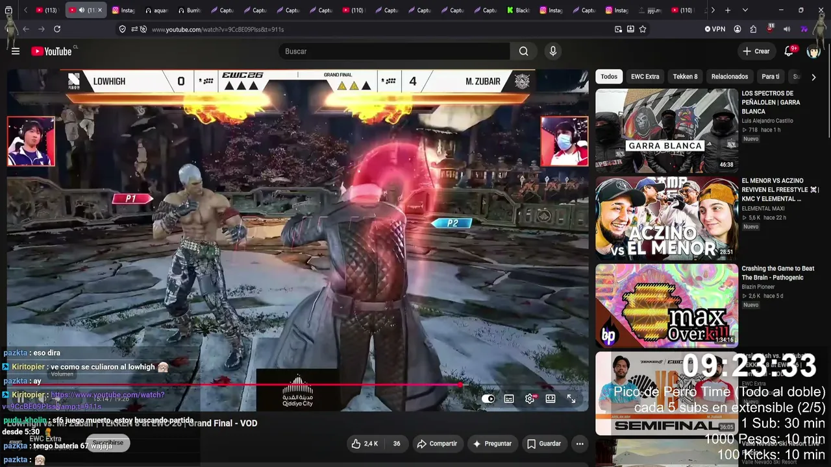This screenshot has height=467, width=831.
Task: Open the Semifinal EWC video thumbnail
Action: pos(667,393)
